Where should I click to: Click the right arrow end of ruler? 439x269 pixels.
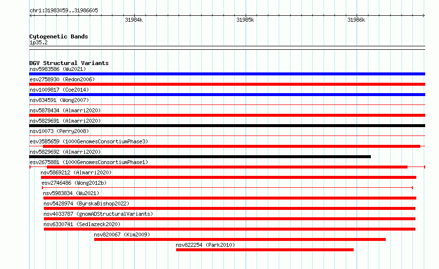tap(424, 16)
